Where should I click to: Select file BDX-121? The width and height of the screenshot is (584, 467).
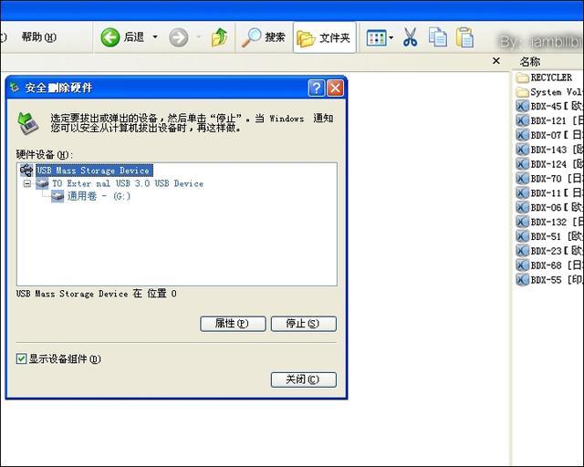coord(549,120)
